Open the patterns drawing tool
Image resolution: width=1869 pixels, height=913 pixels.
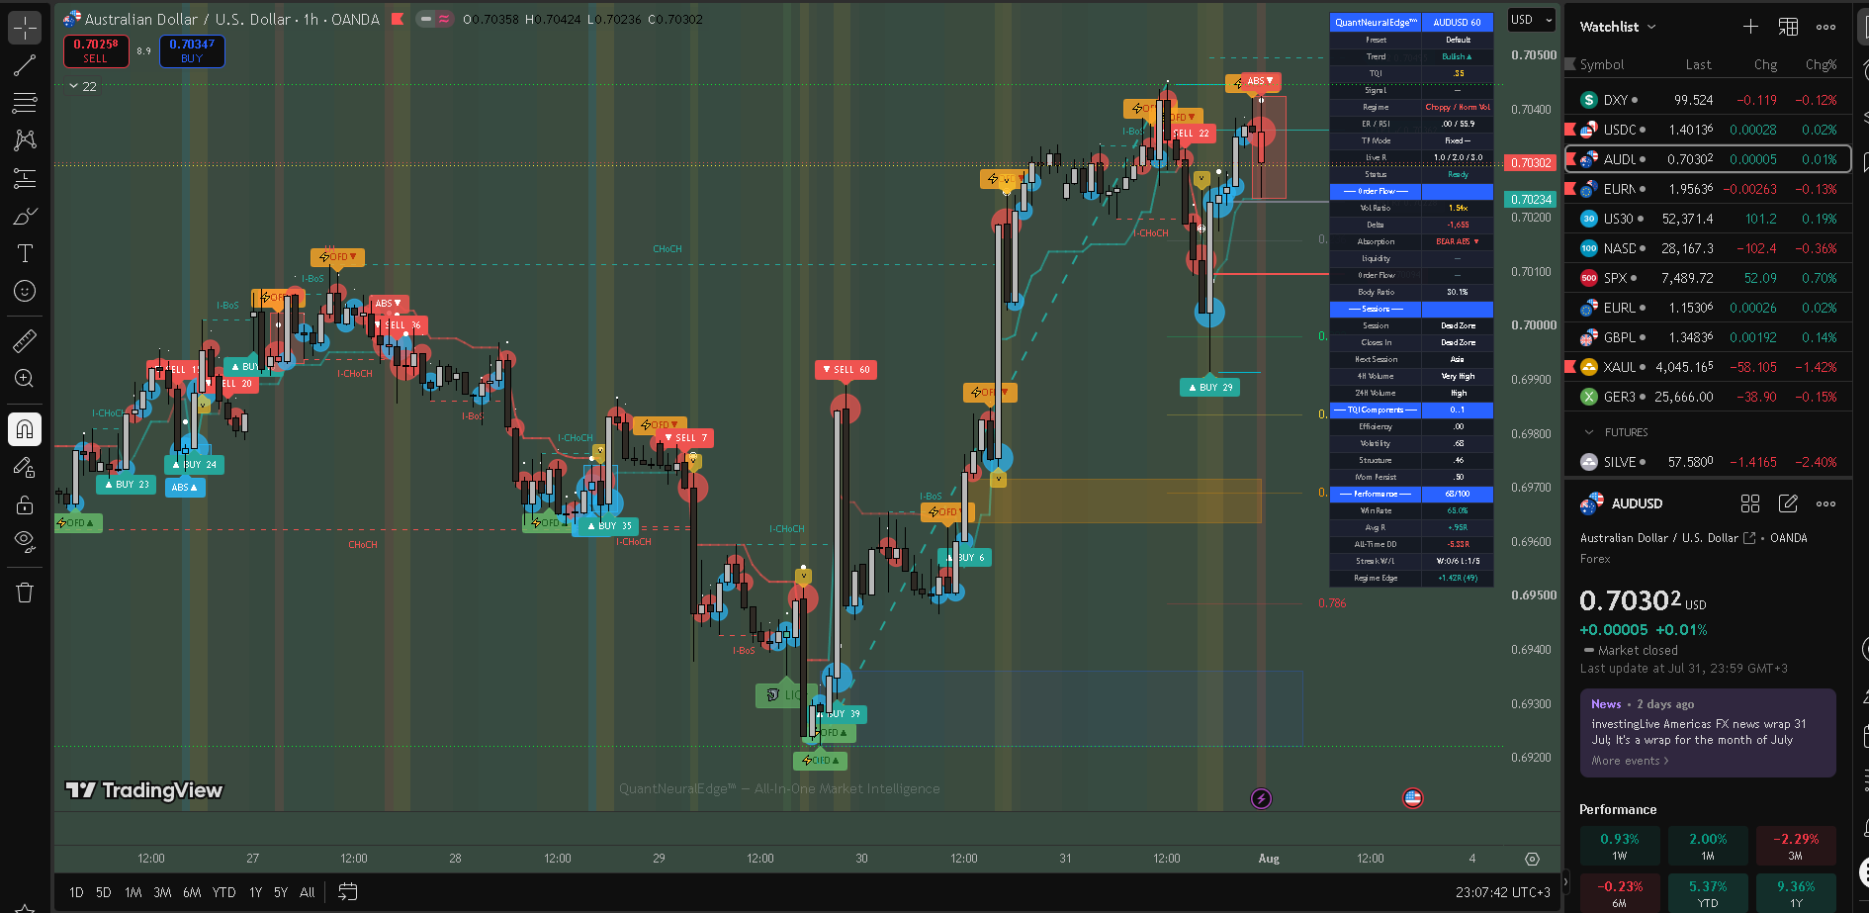(x=25, y=140)
